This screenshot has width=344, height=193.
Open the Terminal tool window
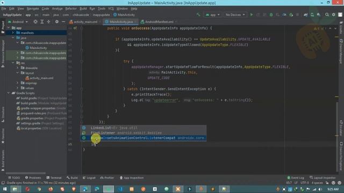pyautogui.click(x=54, y=177)
